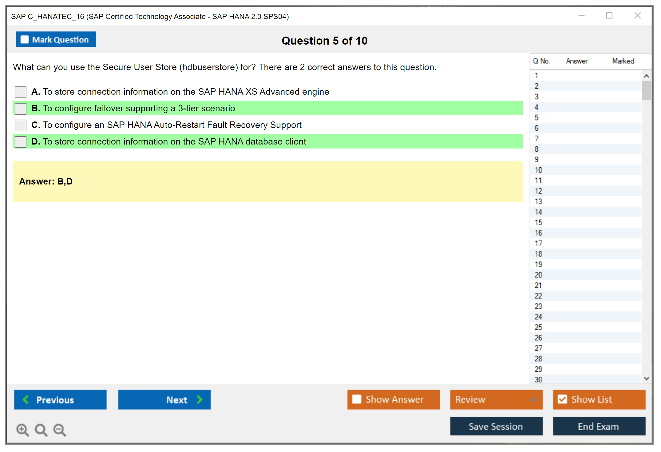Expand the Review dropdown menu
Viewport: 661px width, 452px height.
(533, 399)
